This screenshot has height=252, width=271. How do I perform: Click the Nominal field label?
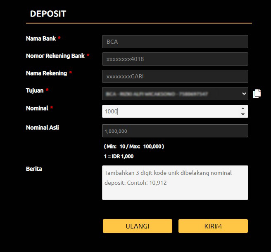tap(37, 108)
